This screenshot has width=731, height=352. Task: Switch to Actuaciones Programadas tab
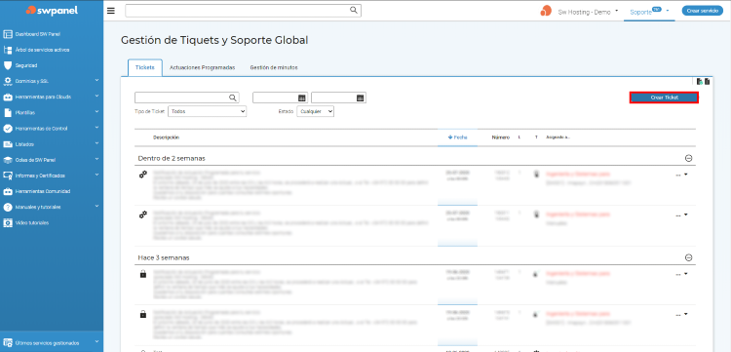click(203, 67)
